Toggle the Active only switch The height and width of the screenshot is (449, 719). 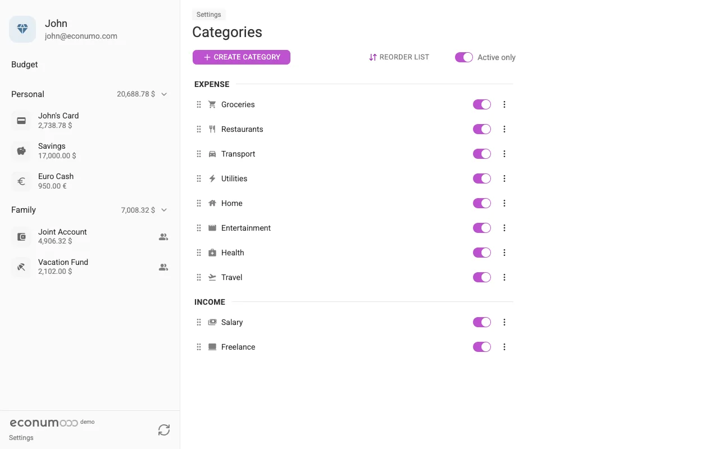(464, 57)
